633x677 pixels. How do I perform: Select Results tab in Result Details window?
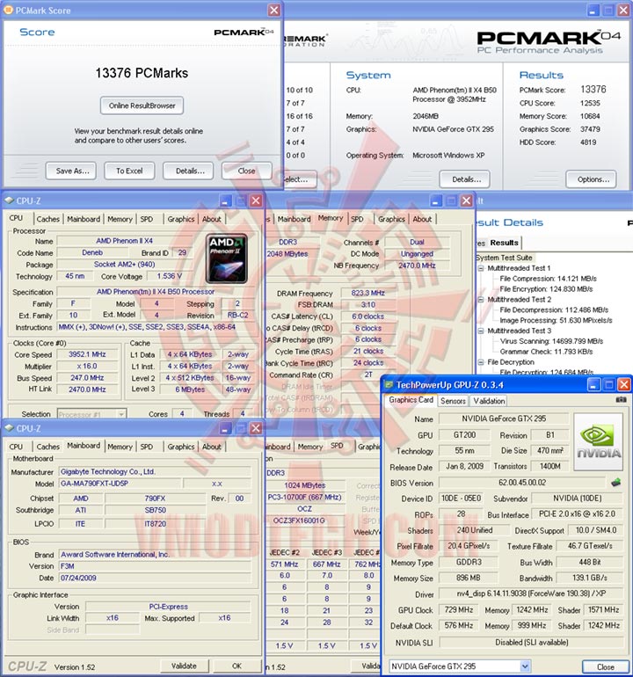pos(504,243)
